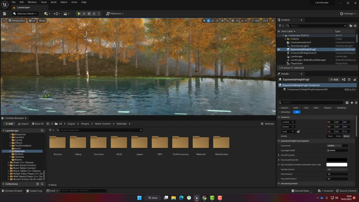The image size is (359, 202).
Task: Open the Perspective view dropdown
Action: [17, 20]
